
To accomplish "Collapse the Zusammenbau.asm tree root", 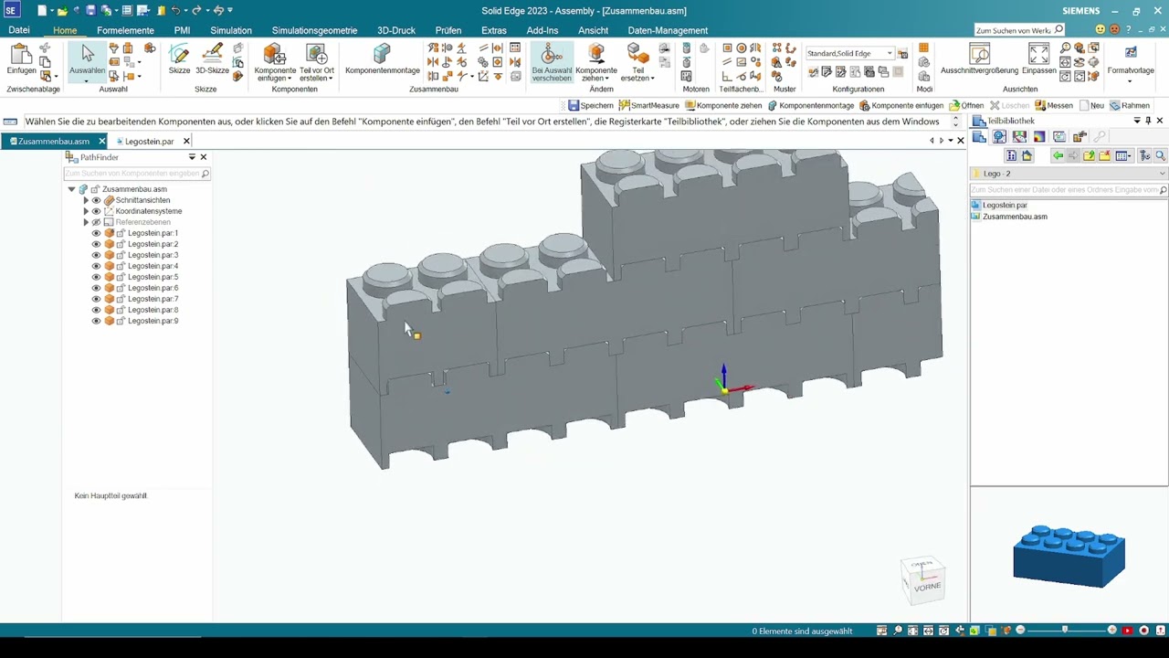I will click(x=71, y=189).
